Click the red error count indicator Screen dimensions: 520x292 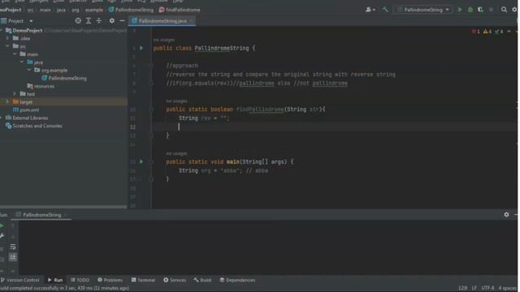(476, 32)
